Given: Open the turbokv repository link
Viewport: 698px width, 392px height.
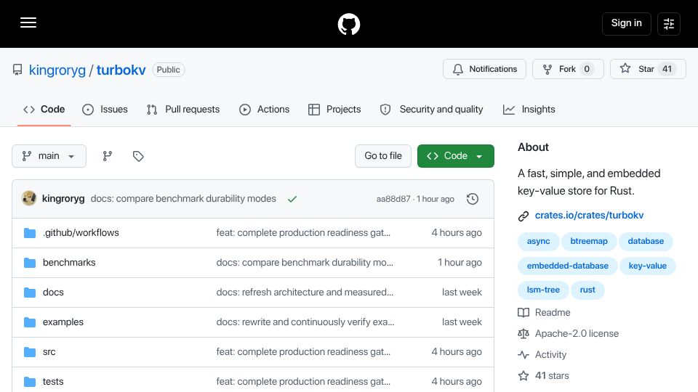Looking at the screenshot, I should point(121,70).
